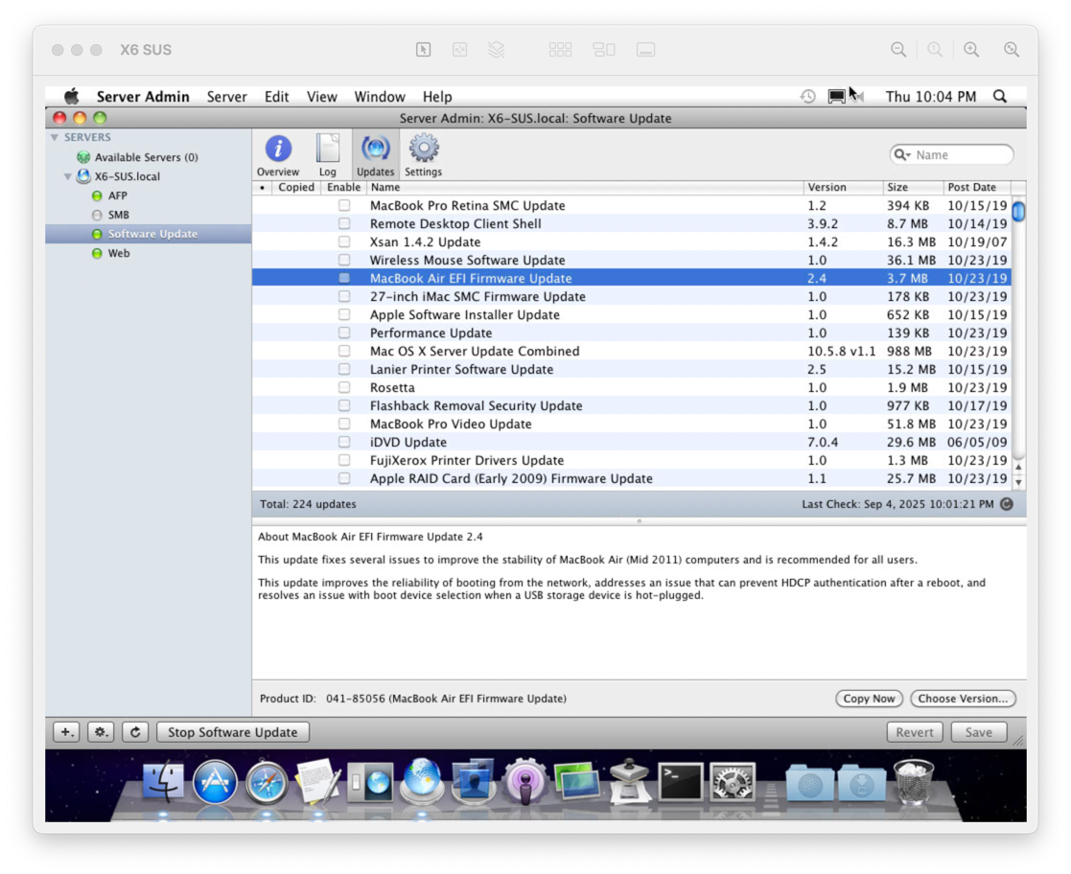1071x874 pixels.
Task: Click the grid view icon in X6 SUS toolbar
Action: [x=560, y=50]
